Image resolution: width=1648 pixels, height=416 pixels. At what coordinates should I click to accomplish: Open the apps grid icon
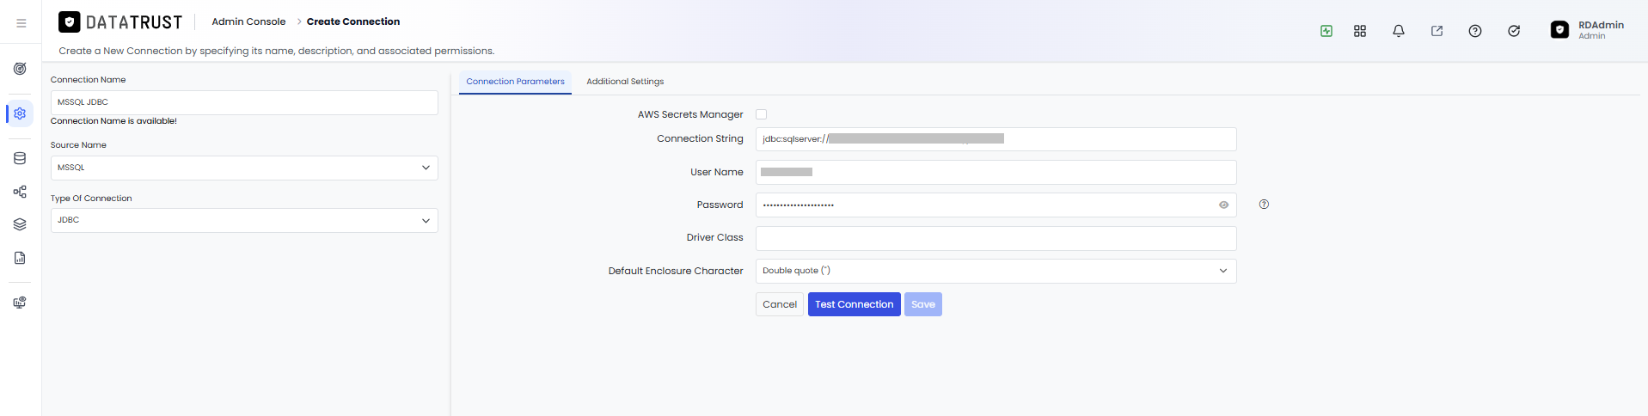click(x=1360, y=31)
